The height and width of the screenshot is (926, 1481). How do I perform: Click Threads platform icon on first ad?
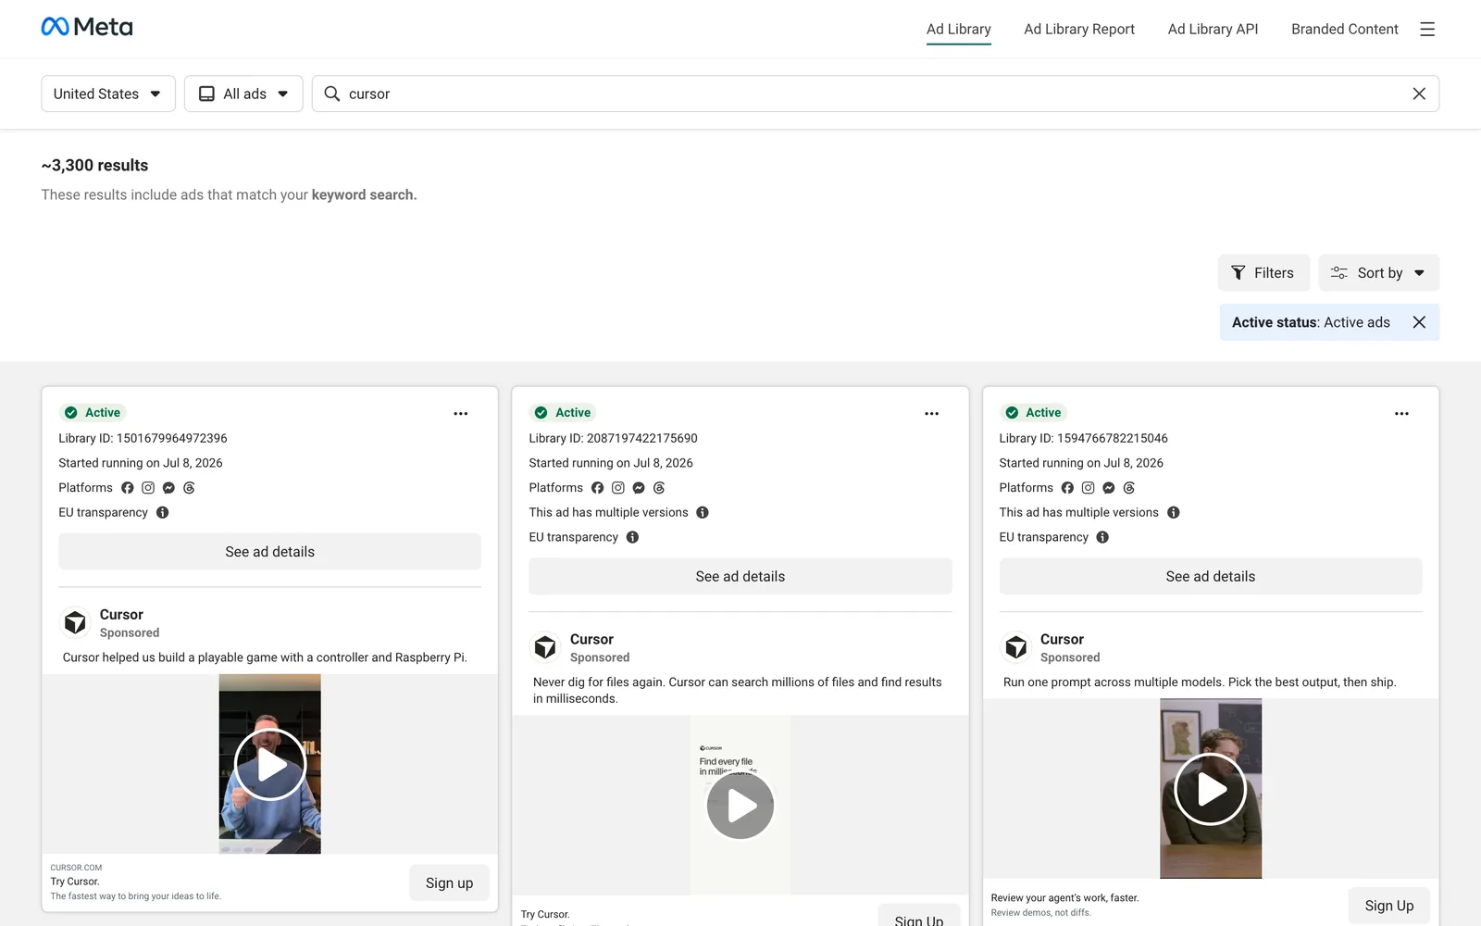(189, 488)
